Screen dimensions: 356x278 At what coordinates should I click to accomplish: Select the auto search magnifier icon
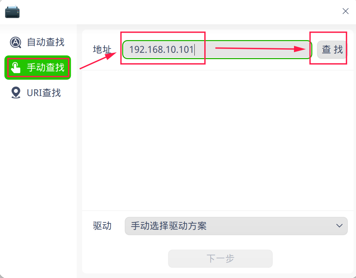click(15, 43)
